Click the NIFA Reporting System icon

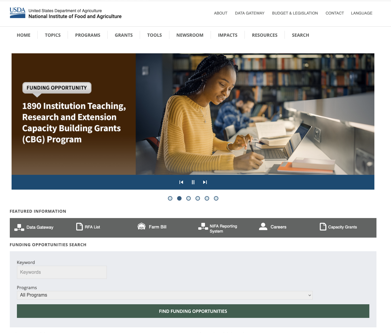click(x=203, y=226)
